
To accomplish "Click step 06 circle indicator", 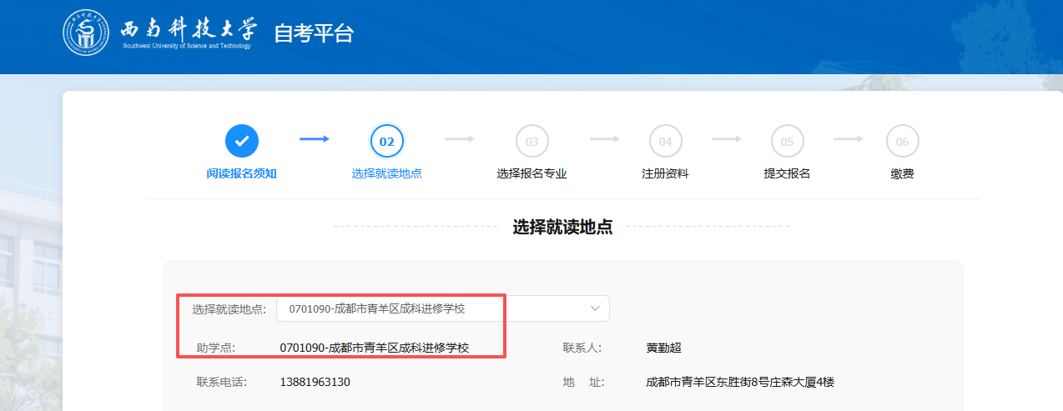I will [x=902, y=141].
